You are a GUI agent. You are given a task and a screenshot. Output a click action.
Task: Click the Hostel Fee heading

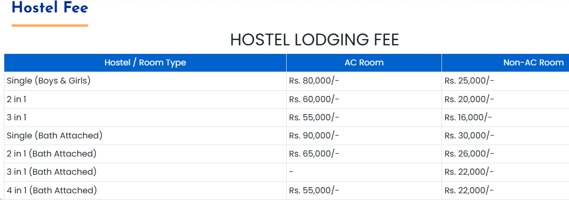point(50,8)
